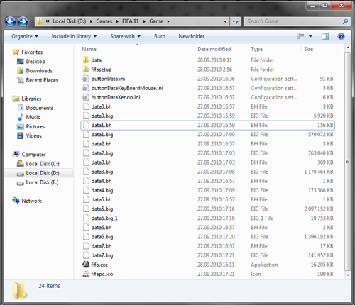
Task: Click Local Disk (D:) breadcrumb segment
Action: tap(69, 21)
